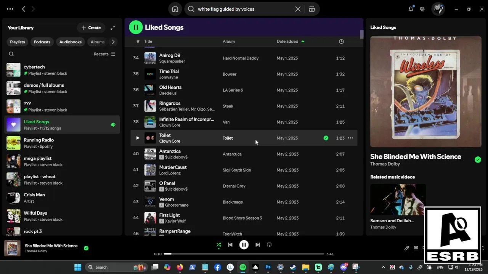Open the Browse icon beside search
488x274 pixels.
tap(312, 9)
